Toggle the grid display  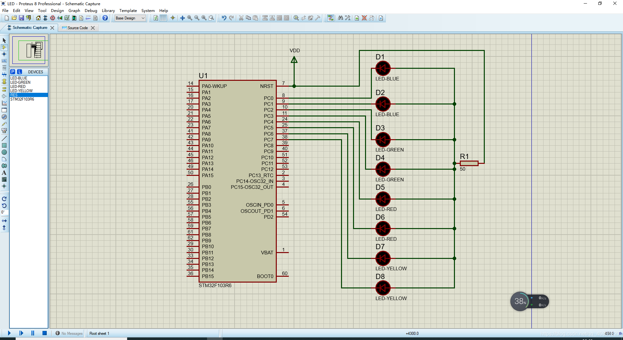pos(163,18)
